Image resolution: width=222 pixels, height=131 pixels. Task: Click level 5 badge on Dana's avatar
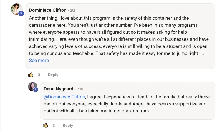coord(36,90)
